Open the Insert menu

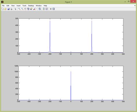click(18, 5)
